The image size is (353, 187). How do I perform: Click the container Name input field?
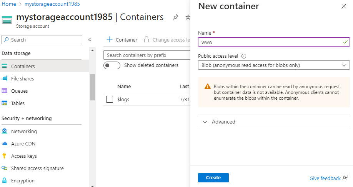click(274, 42)
